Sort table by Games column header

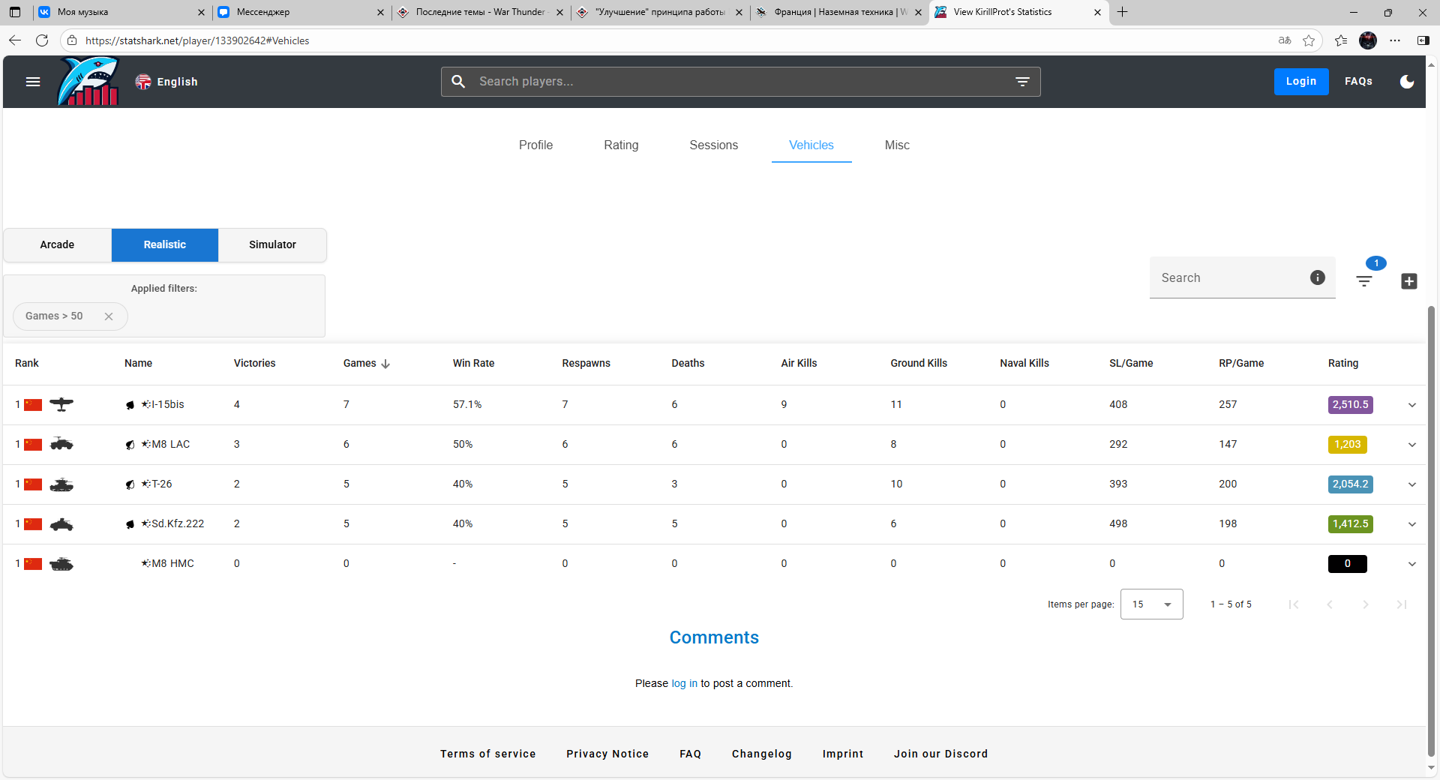361,363
